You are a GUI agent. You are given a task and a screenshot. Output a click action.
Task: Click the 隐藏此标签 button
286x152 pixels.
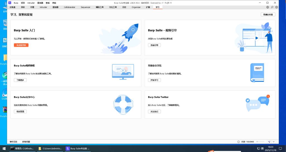point(268,15)
